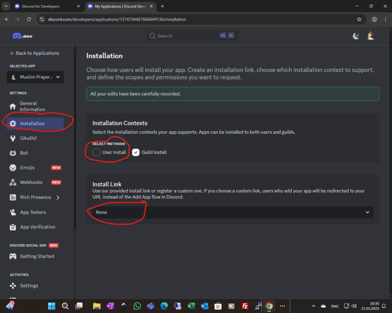Select Installation in the sidebar
This screenshot has height=313, width=392.
[35, 123]
